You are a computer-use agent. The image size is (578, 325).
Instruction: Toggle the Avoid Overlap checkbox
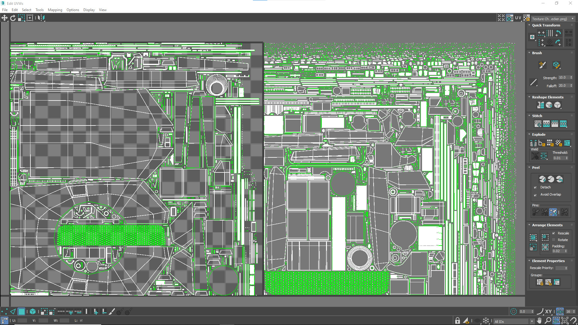pos(535,195)
